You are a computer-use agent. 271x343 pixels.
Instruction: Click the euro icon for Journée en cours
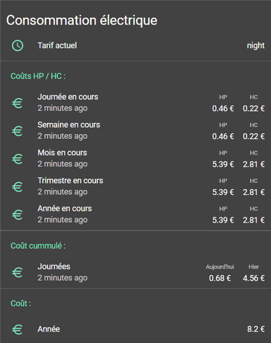click(x=17, y=103)
